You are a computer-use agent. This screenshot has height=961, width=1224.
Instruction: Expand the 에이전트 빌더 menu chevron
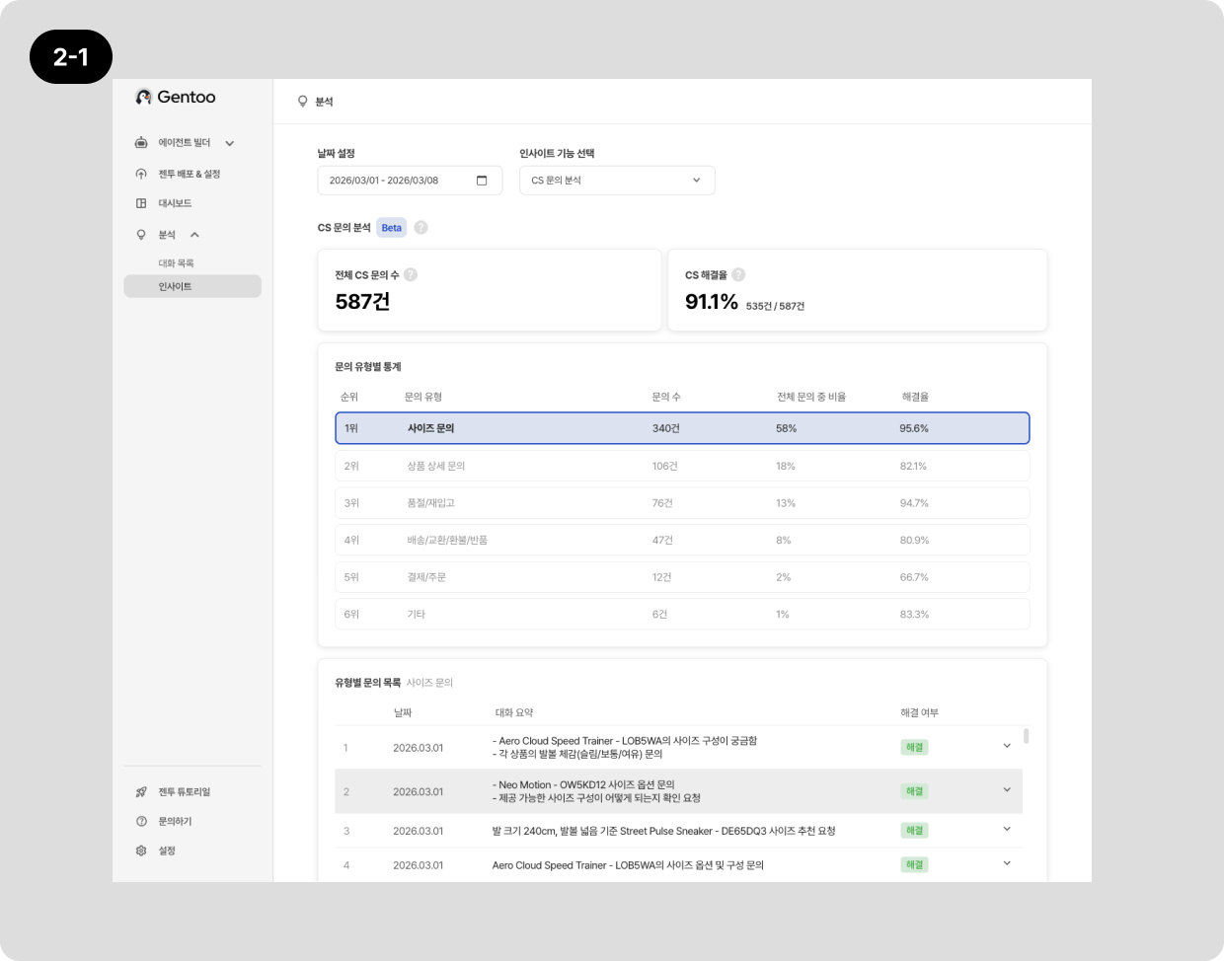229,144
